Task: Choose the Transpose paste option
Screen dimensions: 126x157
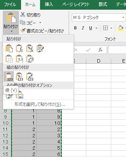Action: (x=30, y=59)
